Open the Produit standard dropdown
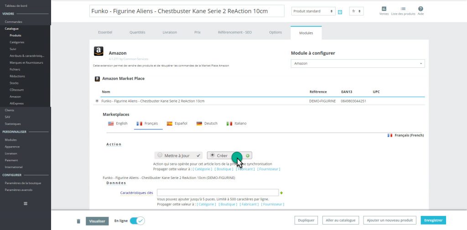Viewport: 467px width, 230px height. [313, 11]
